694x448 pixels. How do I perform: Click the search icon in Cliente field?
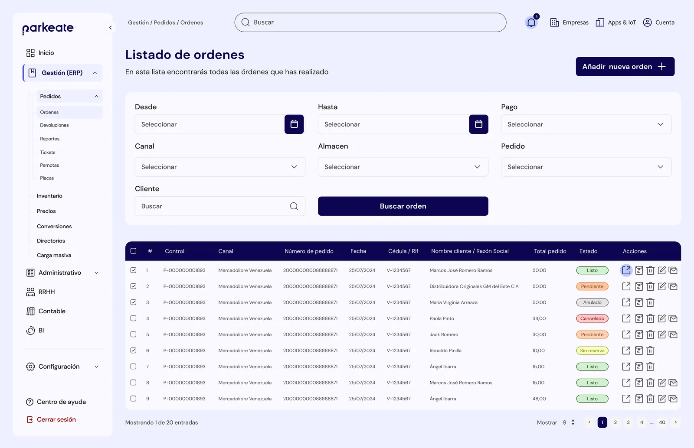[x=294, y=206]
